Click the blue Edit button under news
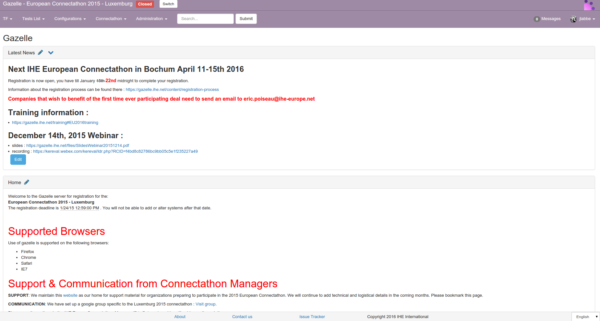 (x=18, y=160)
